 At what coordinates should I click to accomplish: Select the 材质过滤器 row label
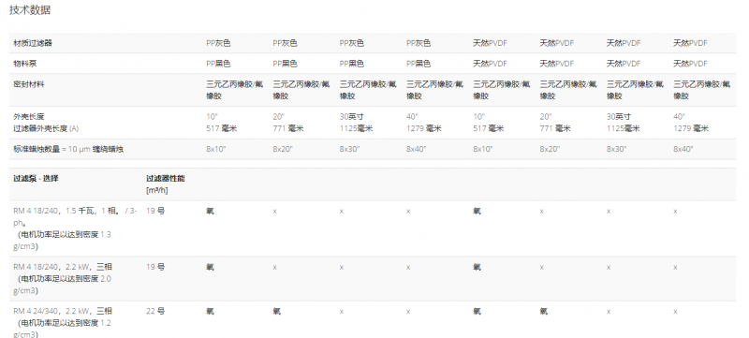pos(33,43)
